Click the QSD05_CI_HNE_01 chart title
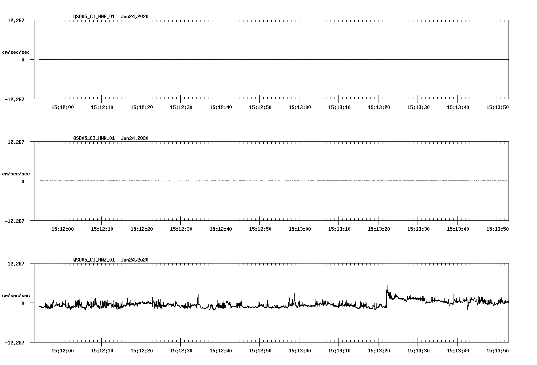This screenshot has width=537, height=365. [94, 17]
